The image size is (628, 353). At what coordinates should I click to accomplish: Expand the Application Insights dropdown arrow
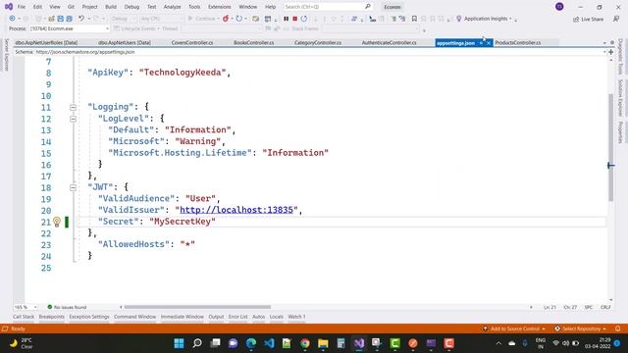point(510,19)
